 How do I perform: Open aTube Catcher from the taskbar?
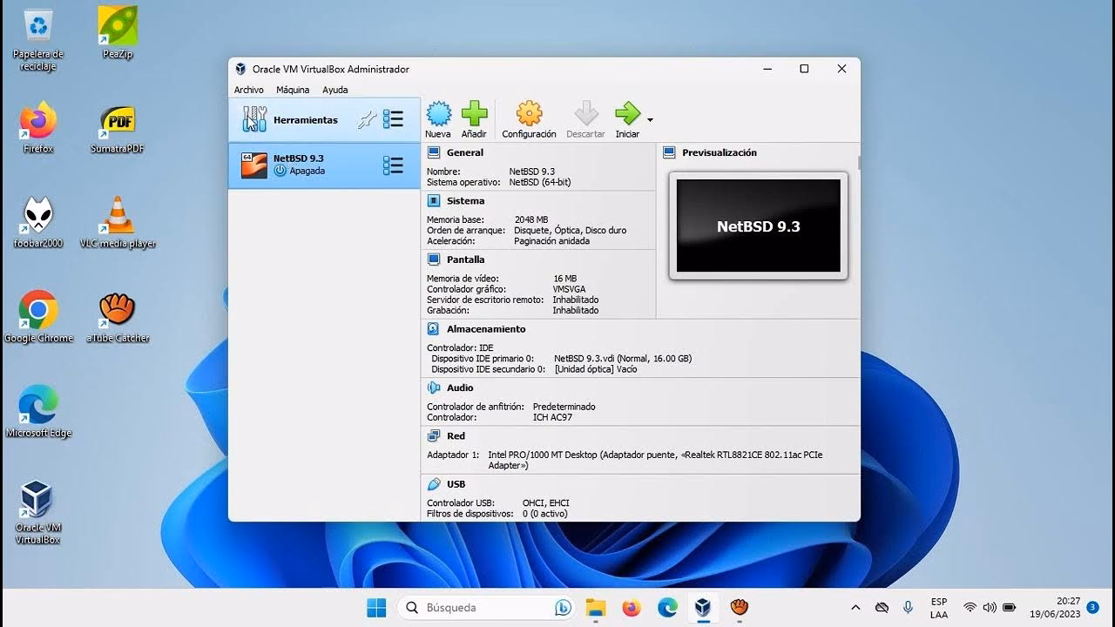pyautogui.click(x=739, y=607)
